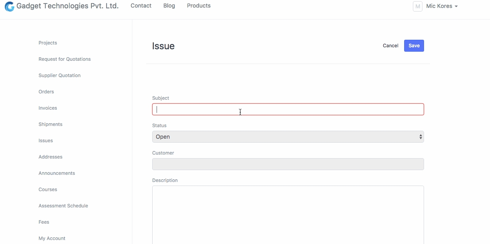The height and width of the screenshot is (244, 490).
Task: Open the Mic Kores user dropdown
Action: tap(442, 6)
